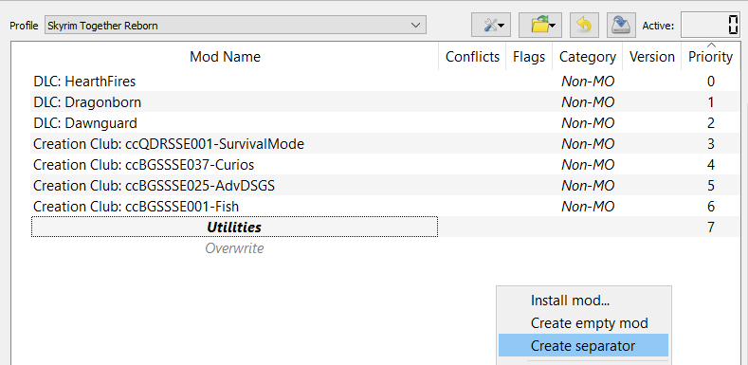Select Creation Club ccBGSSSE001-Fish row

click(385, 206)
